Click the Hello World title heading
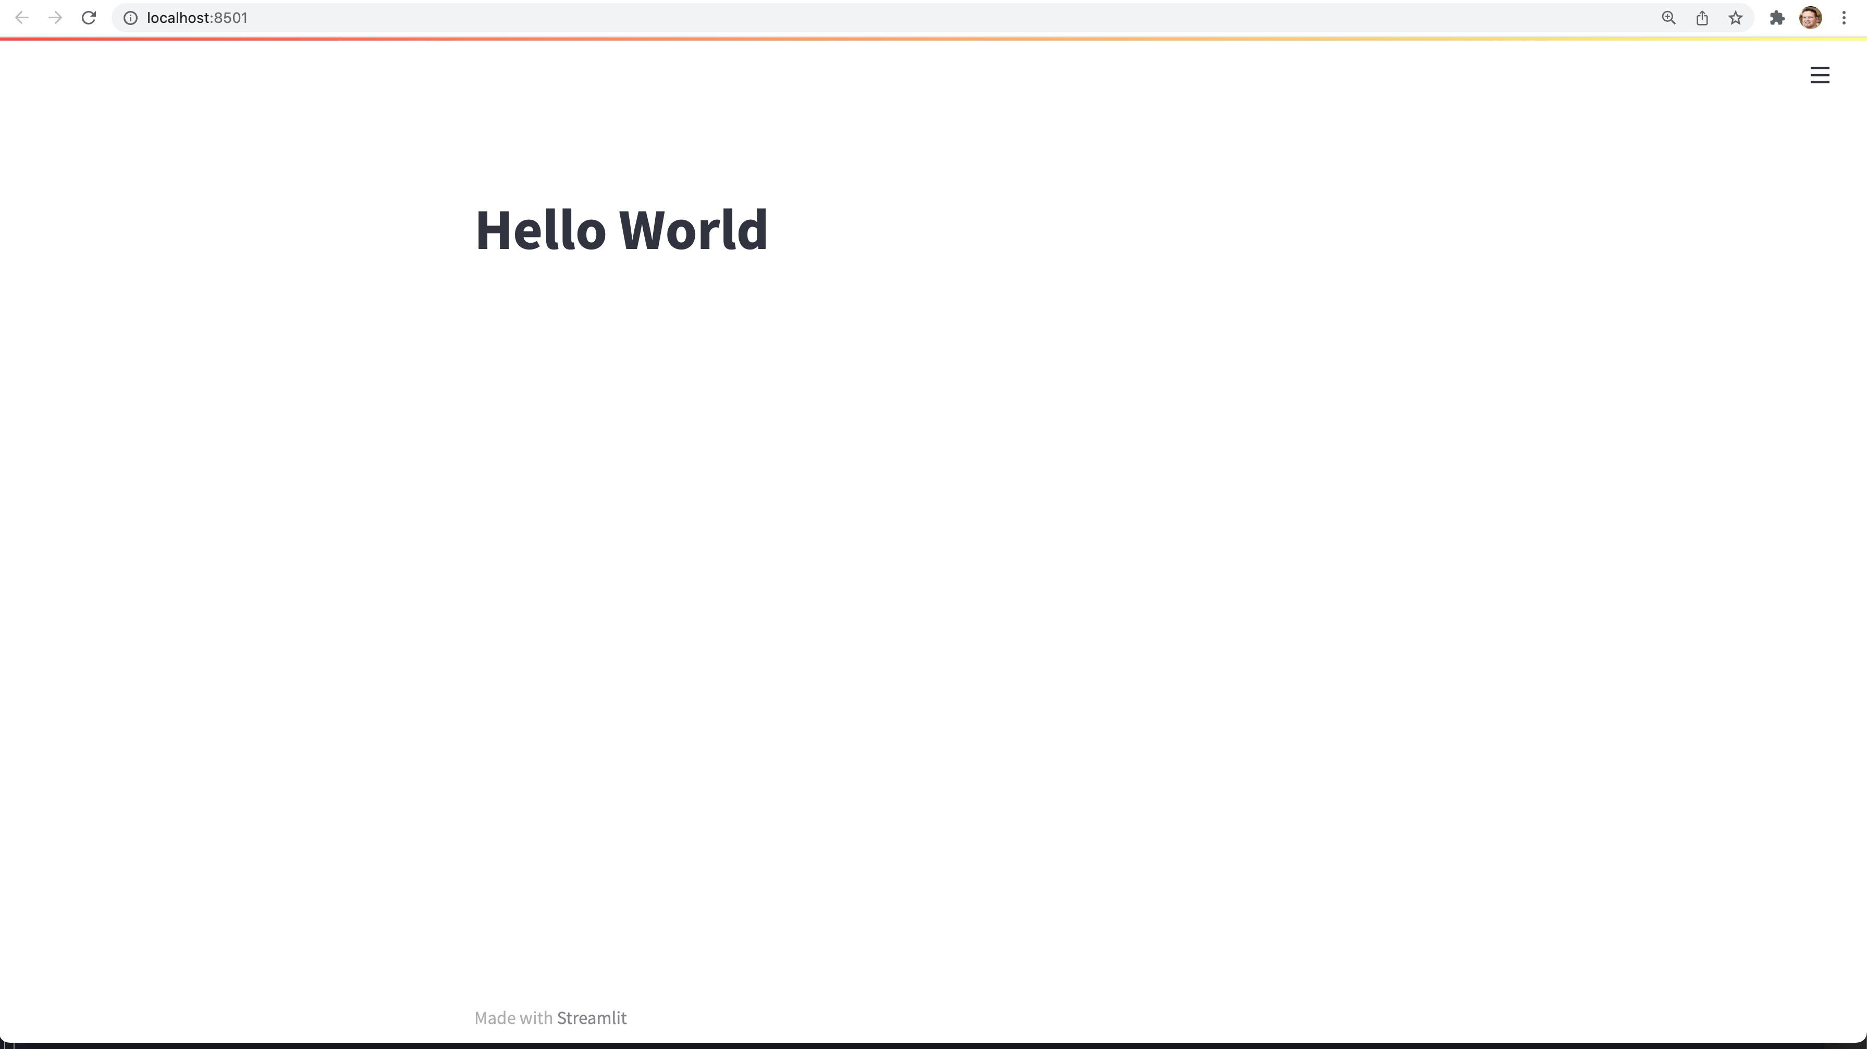 [621, 230]
